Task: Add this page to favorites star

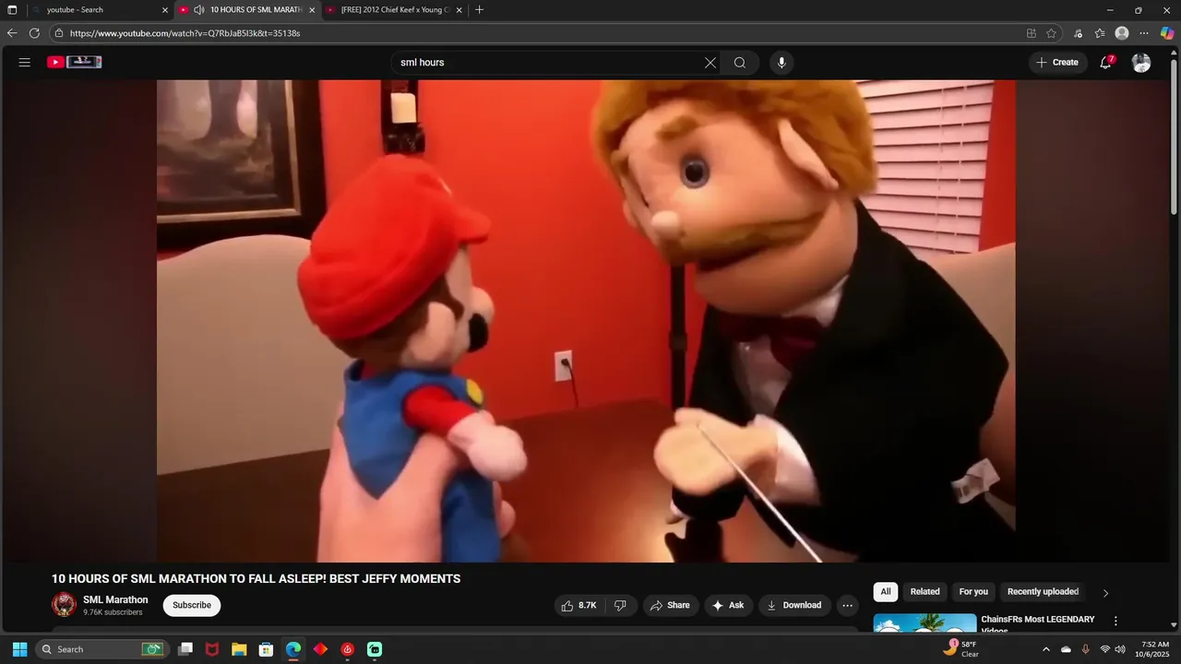Action: [1051, 33]
